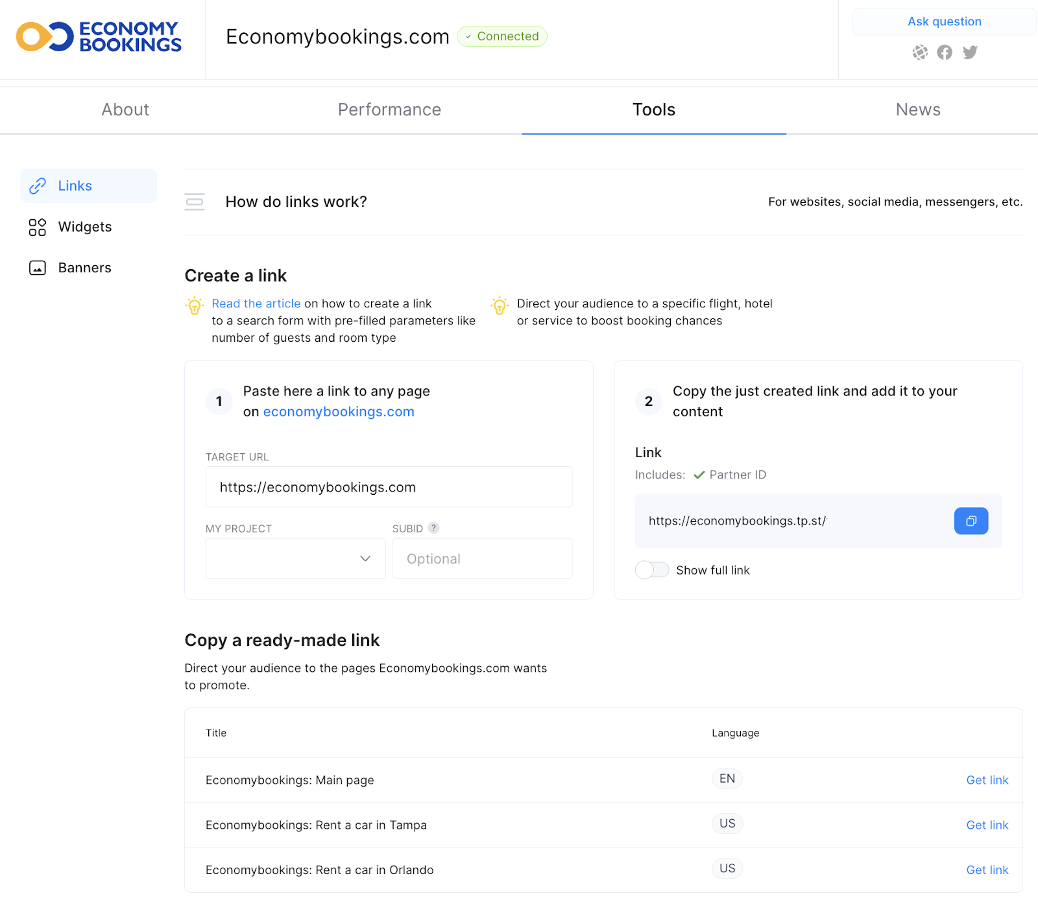Click the Ask question button
Image resolution: width=1038 pixels, height=902 pixels.
944,21
